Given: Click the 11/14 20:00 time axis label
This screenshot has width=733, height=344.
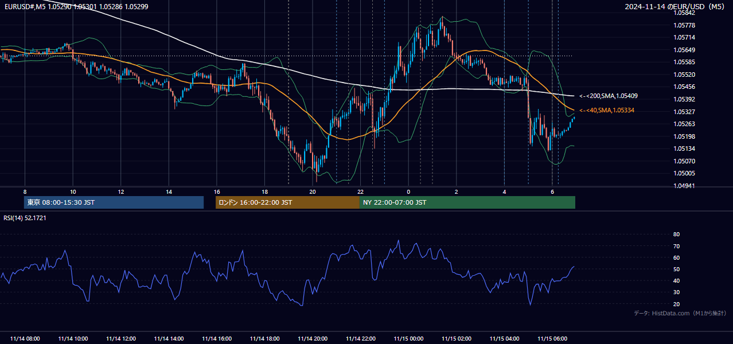Looking at the screenshot, I should [x=313, y=339].
